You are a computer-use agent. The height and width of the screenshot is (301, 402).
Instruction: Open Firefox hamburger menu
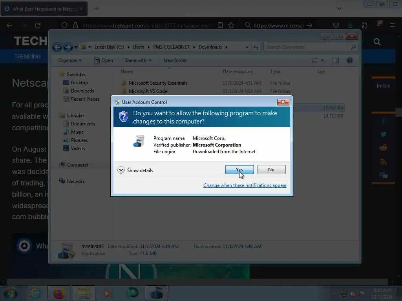pyautogui.click(x=392, y=25)
